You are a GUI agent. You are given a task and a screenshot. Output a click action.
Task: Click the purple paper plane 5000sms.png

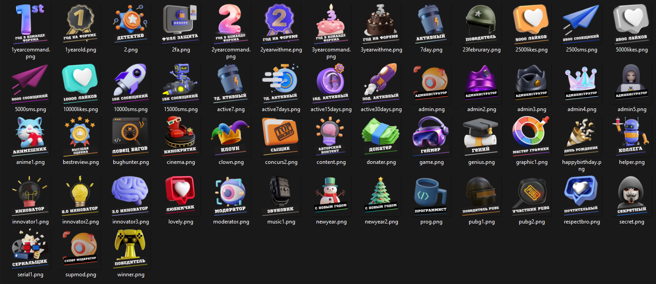pos(31,84)
